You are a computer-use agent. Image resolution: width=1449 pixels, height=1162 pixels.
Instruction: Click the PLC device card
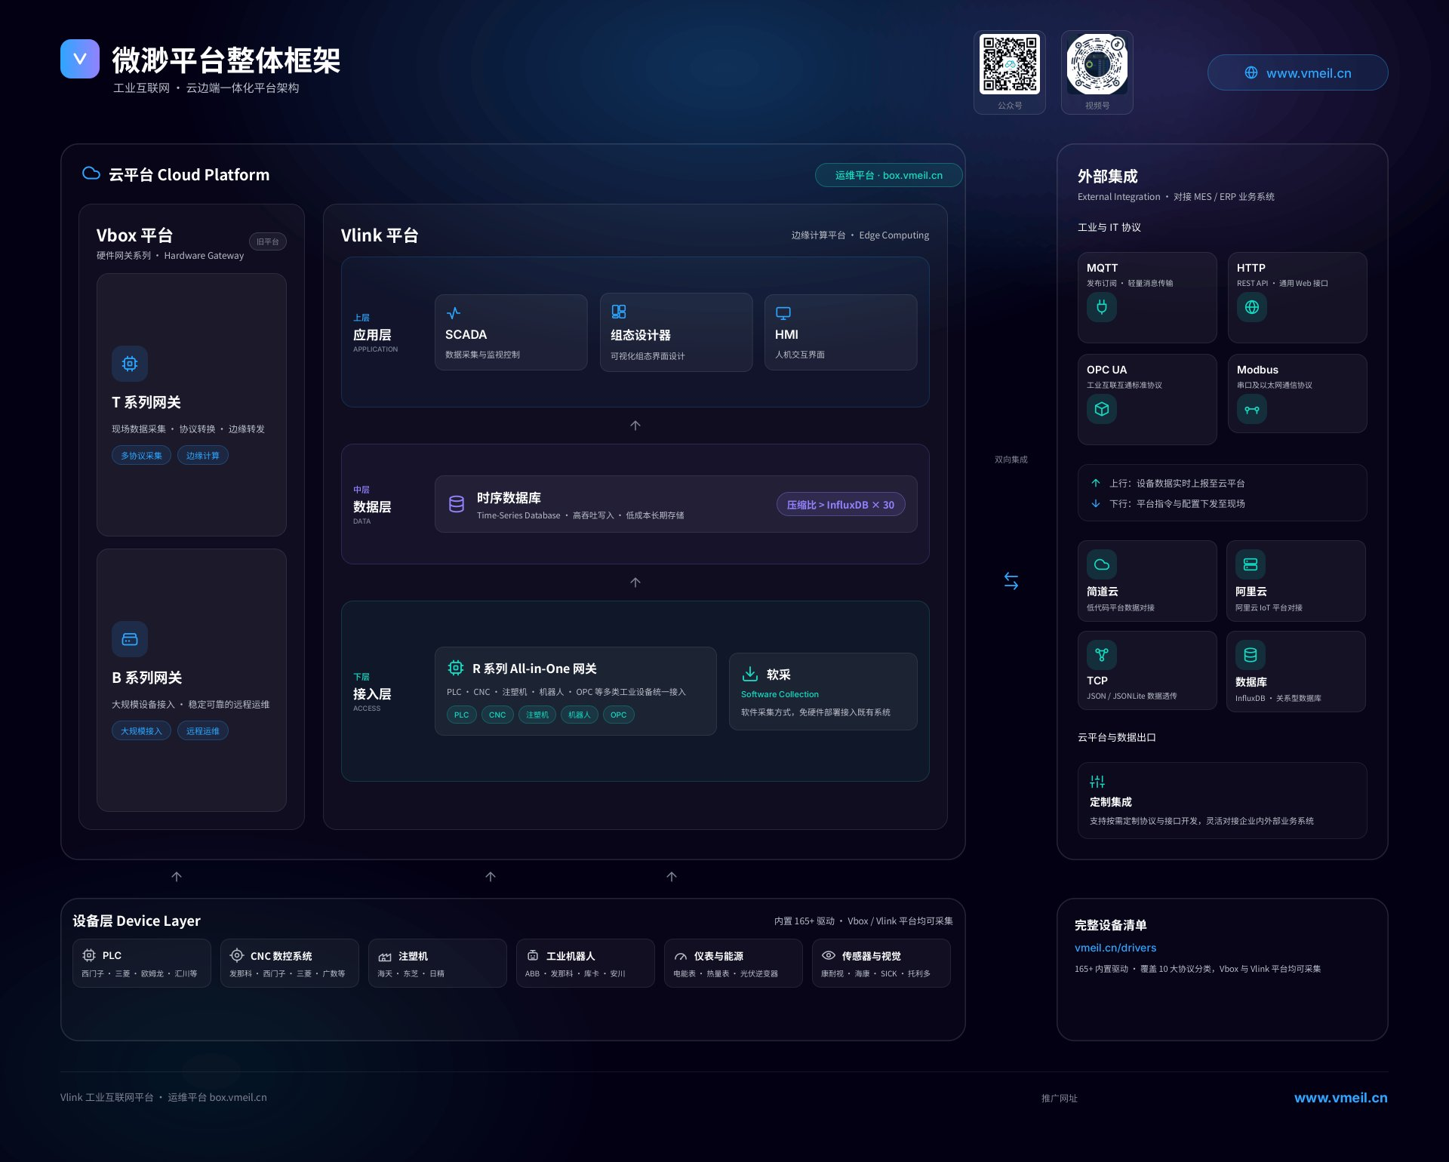(142, 963)
